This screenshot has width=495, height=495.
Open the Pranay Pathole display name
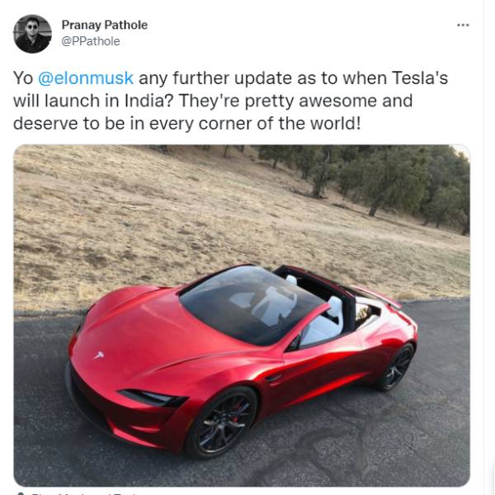point(105,25)
